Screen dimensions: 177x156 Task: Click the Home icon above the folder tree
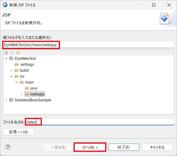coord(6,53)
